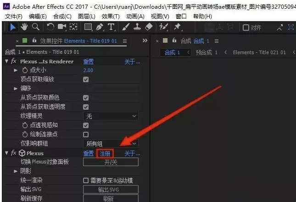Viewport: 296px width, 202px height.
Task: Select the Type text tool
Action: click(112, 27)
